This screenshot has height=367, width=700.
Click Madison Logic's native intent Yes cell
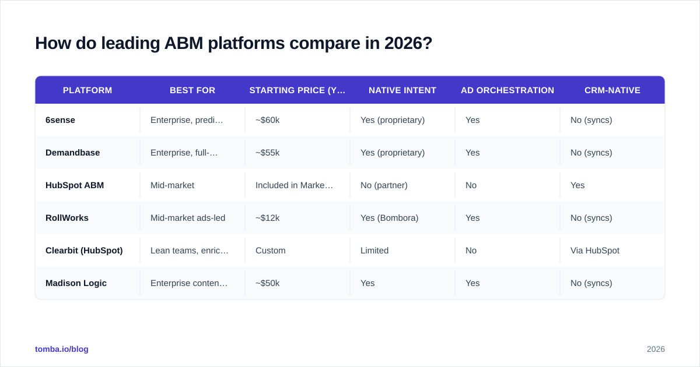click(402, 283)
